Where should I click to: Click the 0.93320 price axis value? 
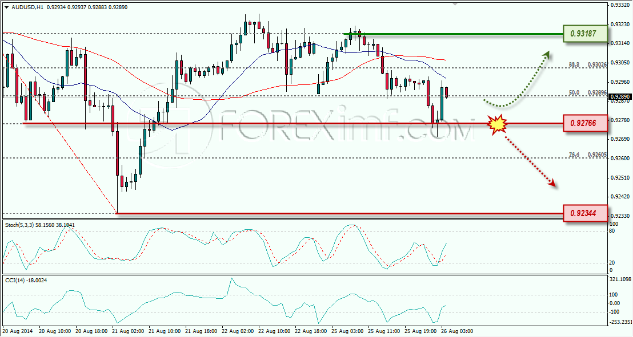point(620,5)
